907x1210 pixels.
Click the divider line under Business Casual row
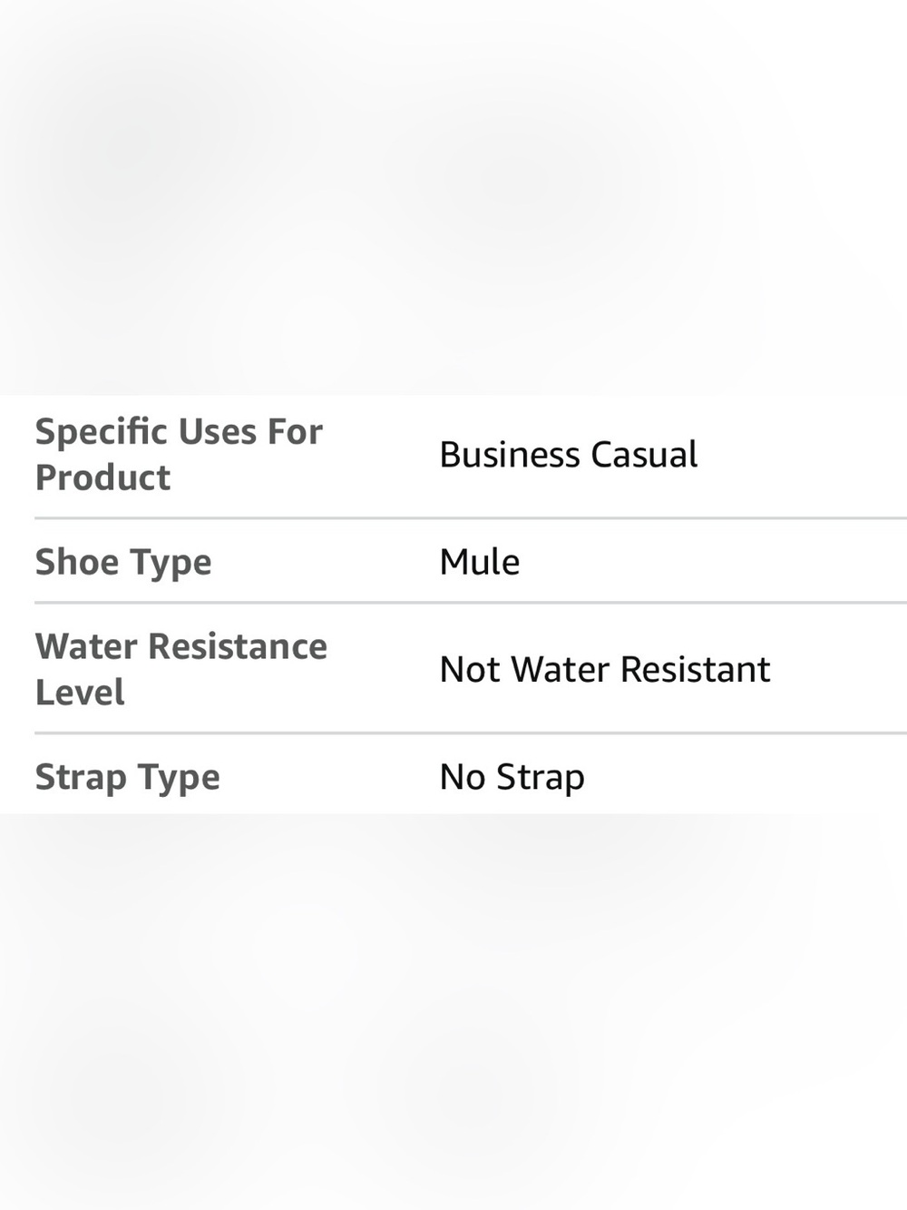coord(471,518)
